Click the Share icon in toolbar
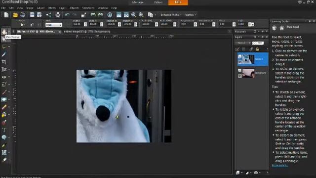The image size is (316, 178). point(48,15)
